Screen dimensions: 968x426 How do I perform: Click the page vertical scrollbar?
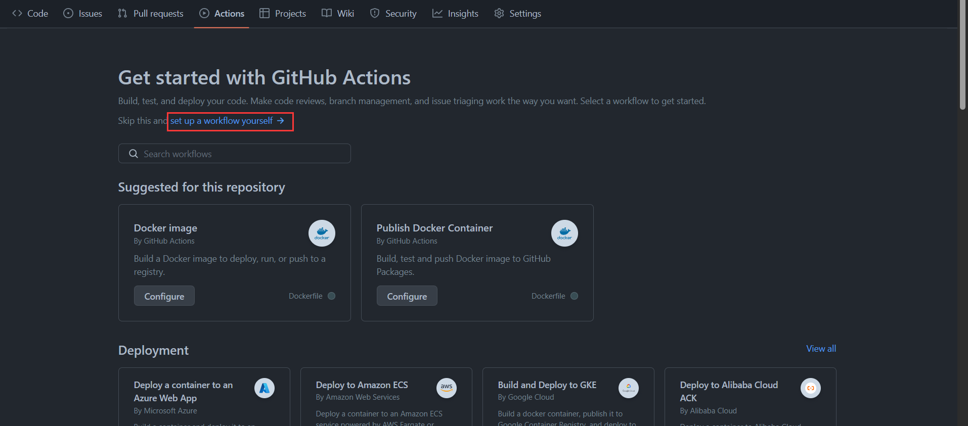(x=962, y=56)
